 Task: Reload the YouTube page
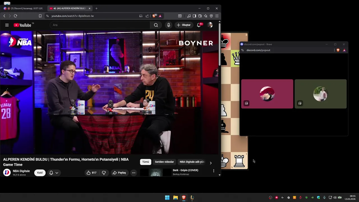pos(15,16)
